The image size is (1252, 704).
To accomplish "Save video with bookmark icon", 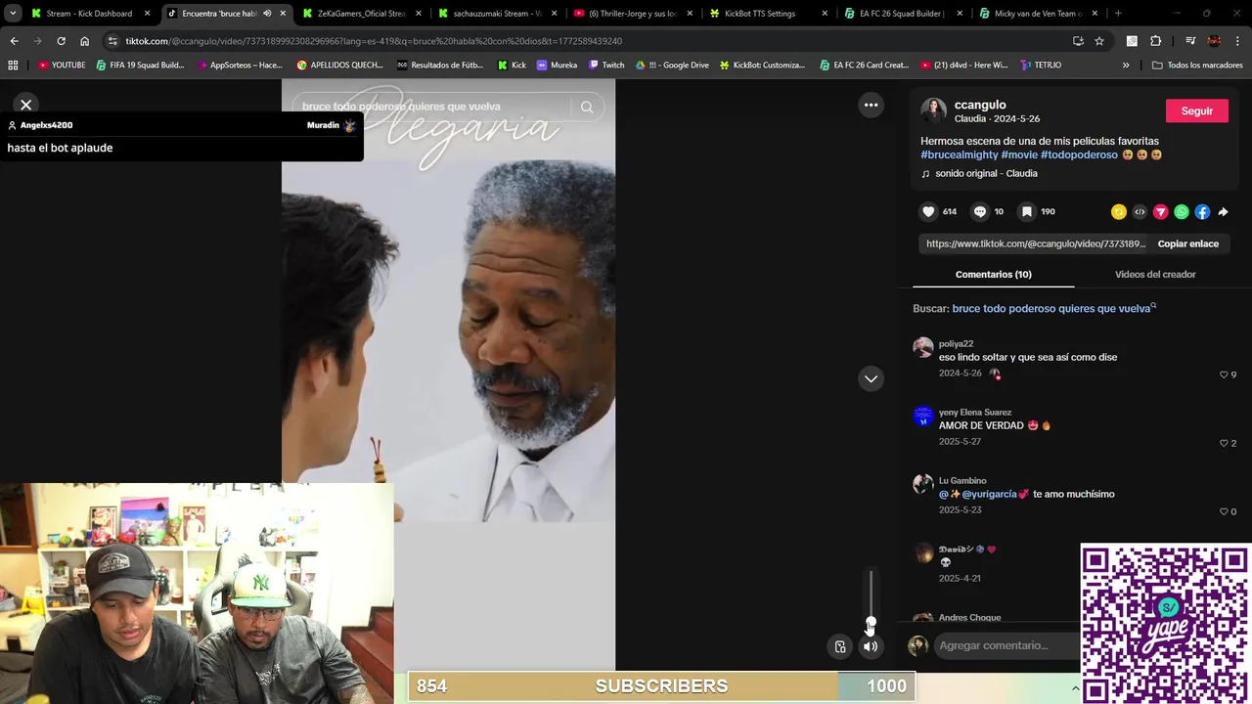I will click(x=1027, y=211).
